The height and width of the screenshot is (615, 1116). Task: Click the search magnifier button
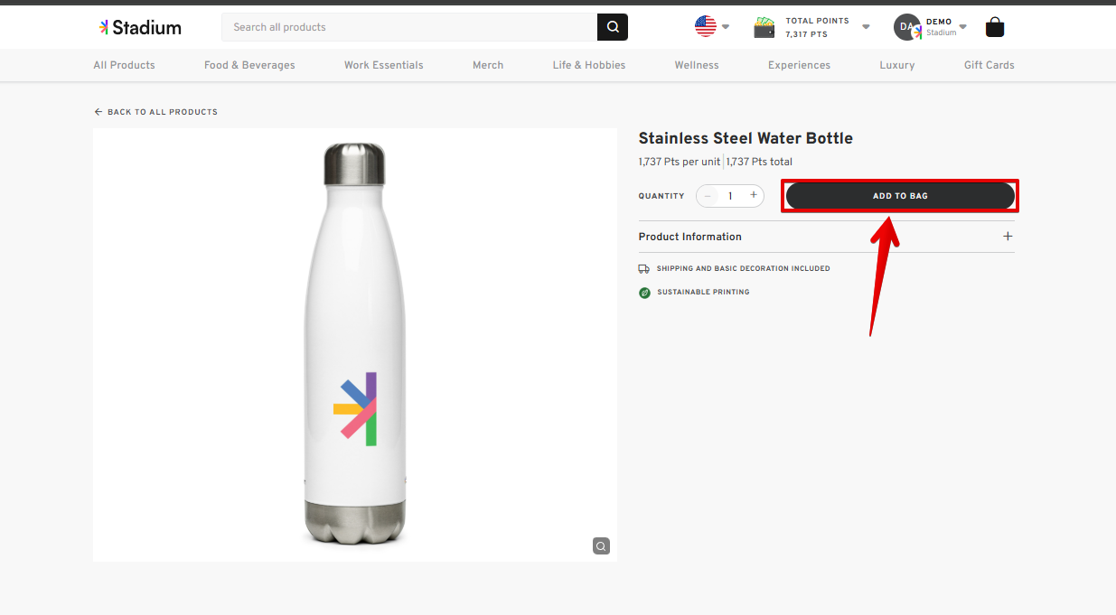point(612,27)
